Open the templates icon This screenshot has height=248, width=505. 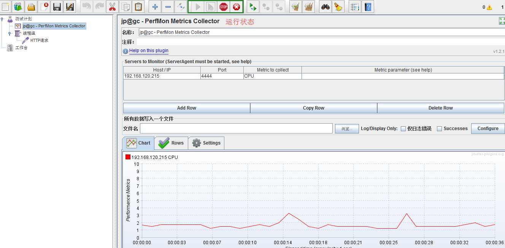tap(18, 6)
